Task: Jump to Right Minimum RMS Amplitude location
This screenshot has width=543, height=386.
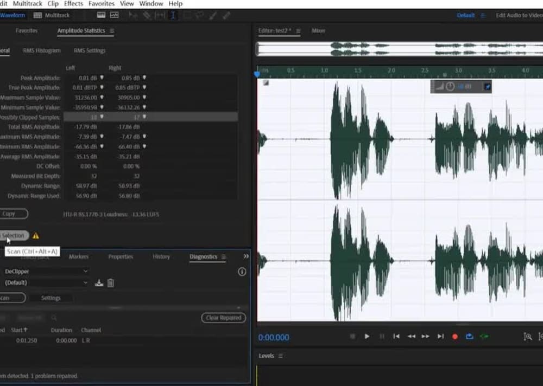Action: pos(144,146)
